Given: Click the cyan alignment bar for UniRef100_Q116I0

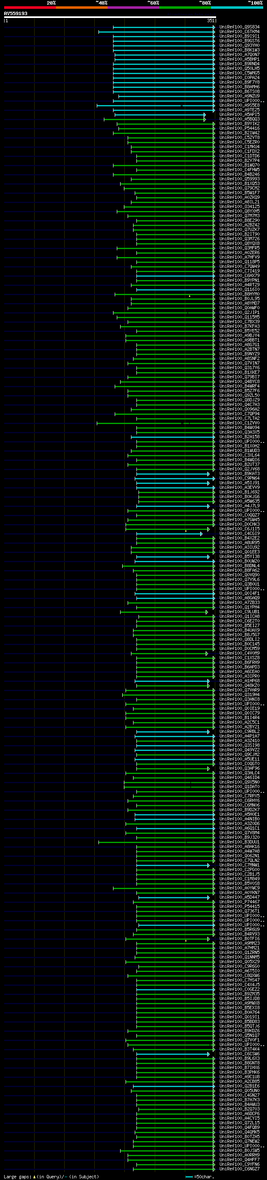Looking at the screenshot, I should (x=176, y=290).
